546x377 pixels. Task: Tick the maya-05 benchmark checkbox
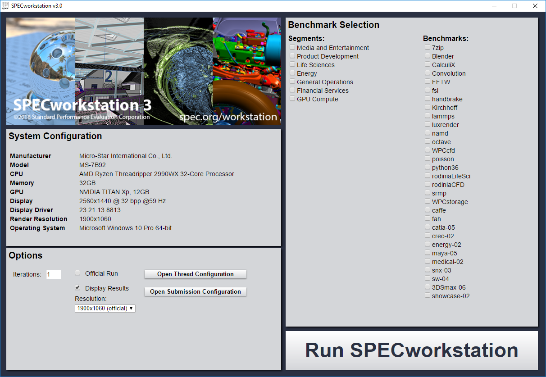click(x=428, y=252)
